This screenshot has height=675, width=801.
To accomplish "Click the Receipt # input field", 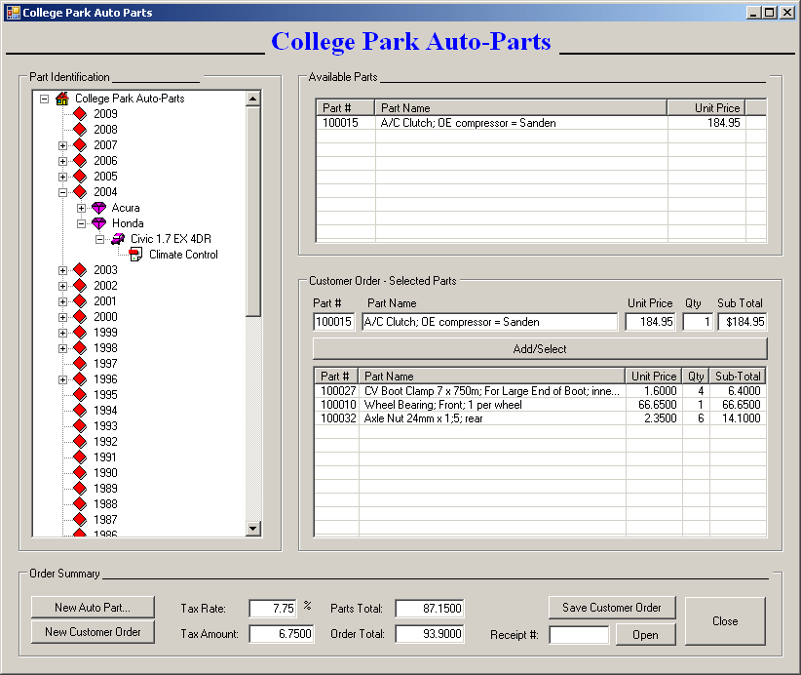I will click(579, 635).
